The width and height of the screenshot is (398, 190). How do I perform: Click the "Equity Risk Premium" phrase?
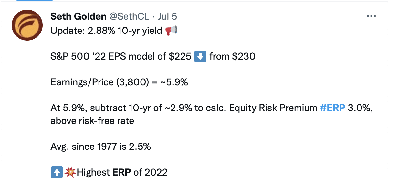[273, 108]
